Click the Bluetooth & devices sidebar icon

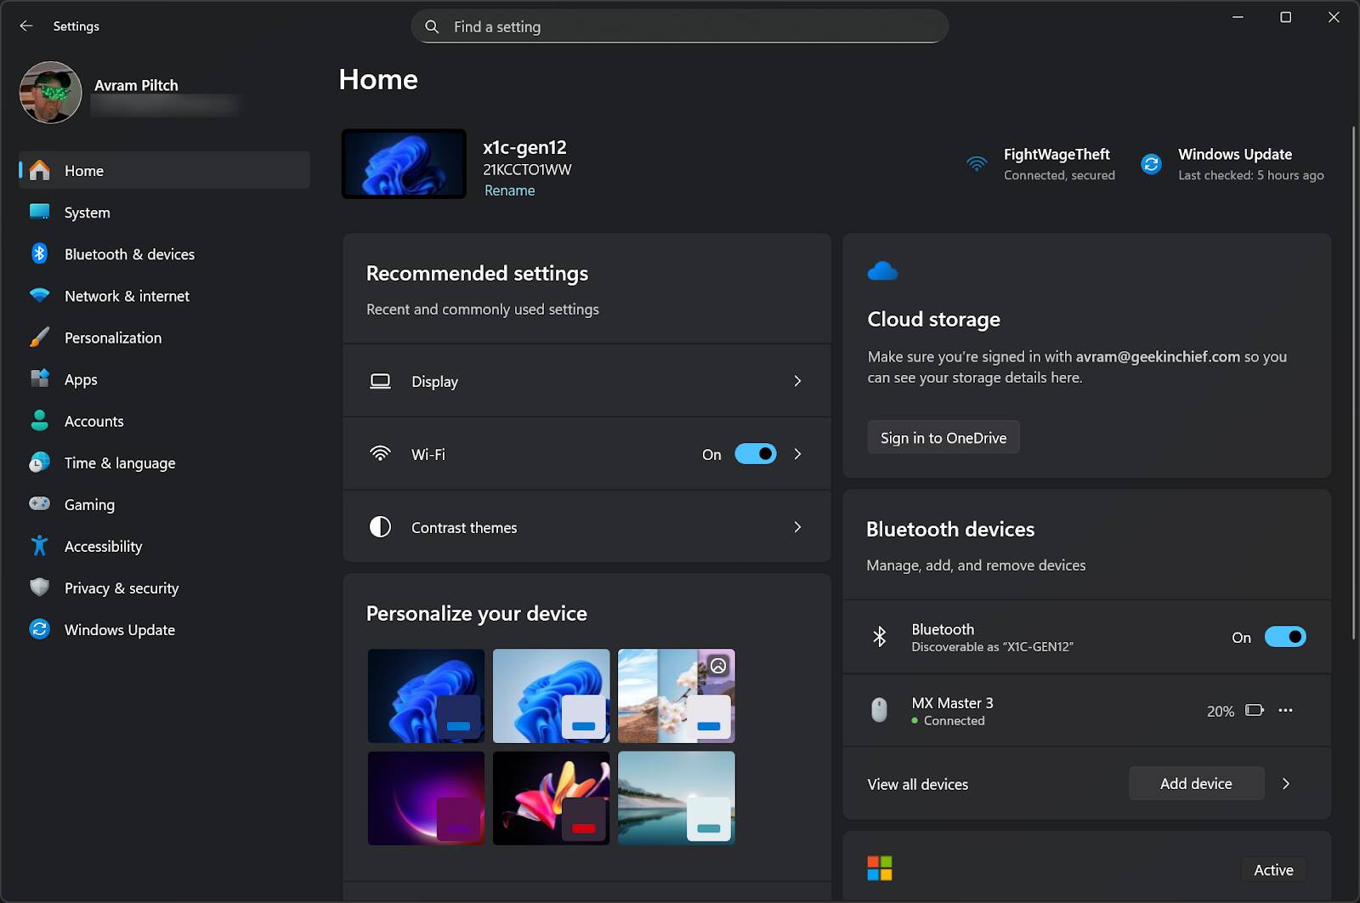40,253
